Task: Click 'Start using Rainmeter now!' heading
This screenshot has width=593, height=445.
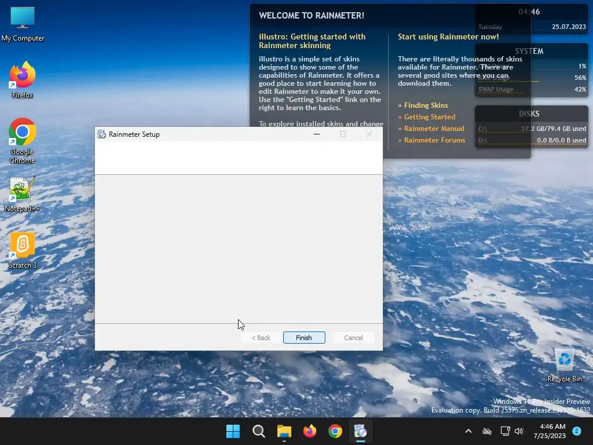Action: [448, 37]
